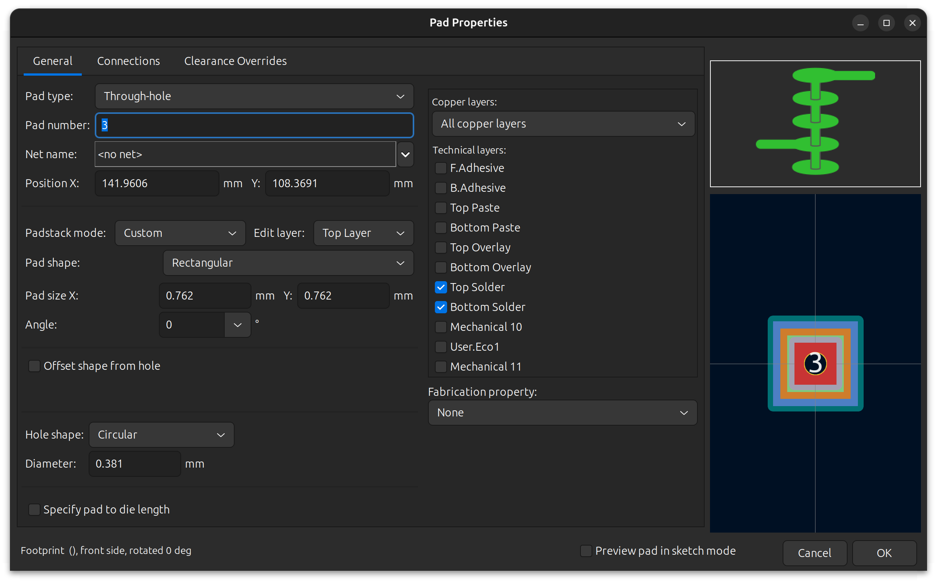Switch to the Connections tab
The height and width of the screenshot is (583, 937).
128,60
